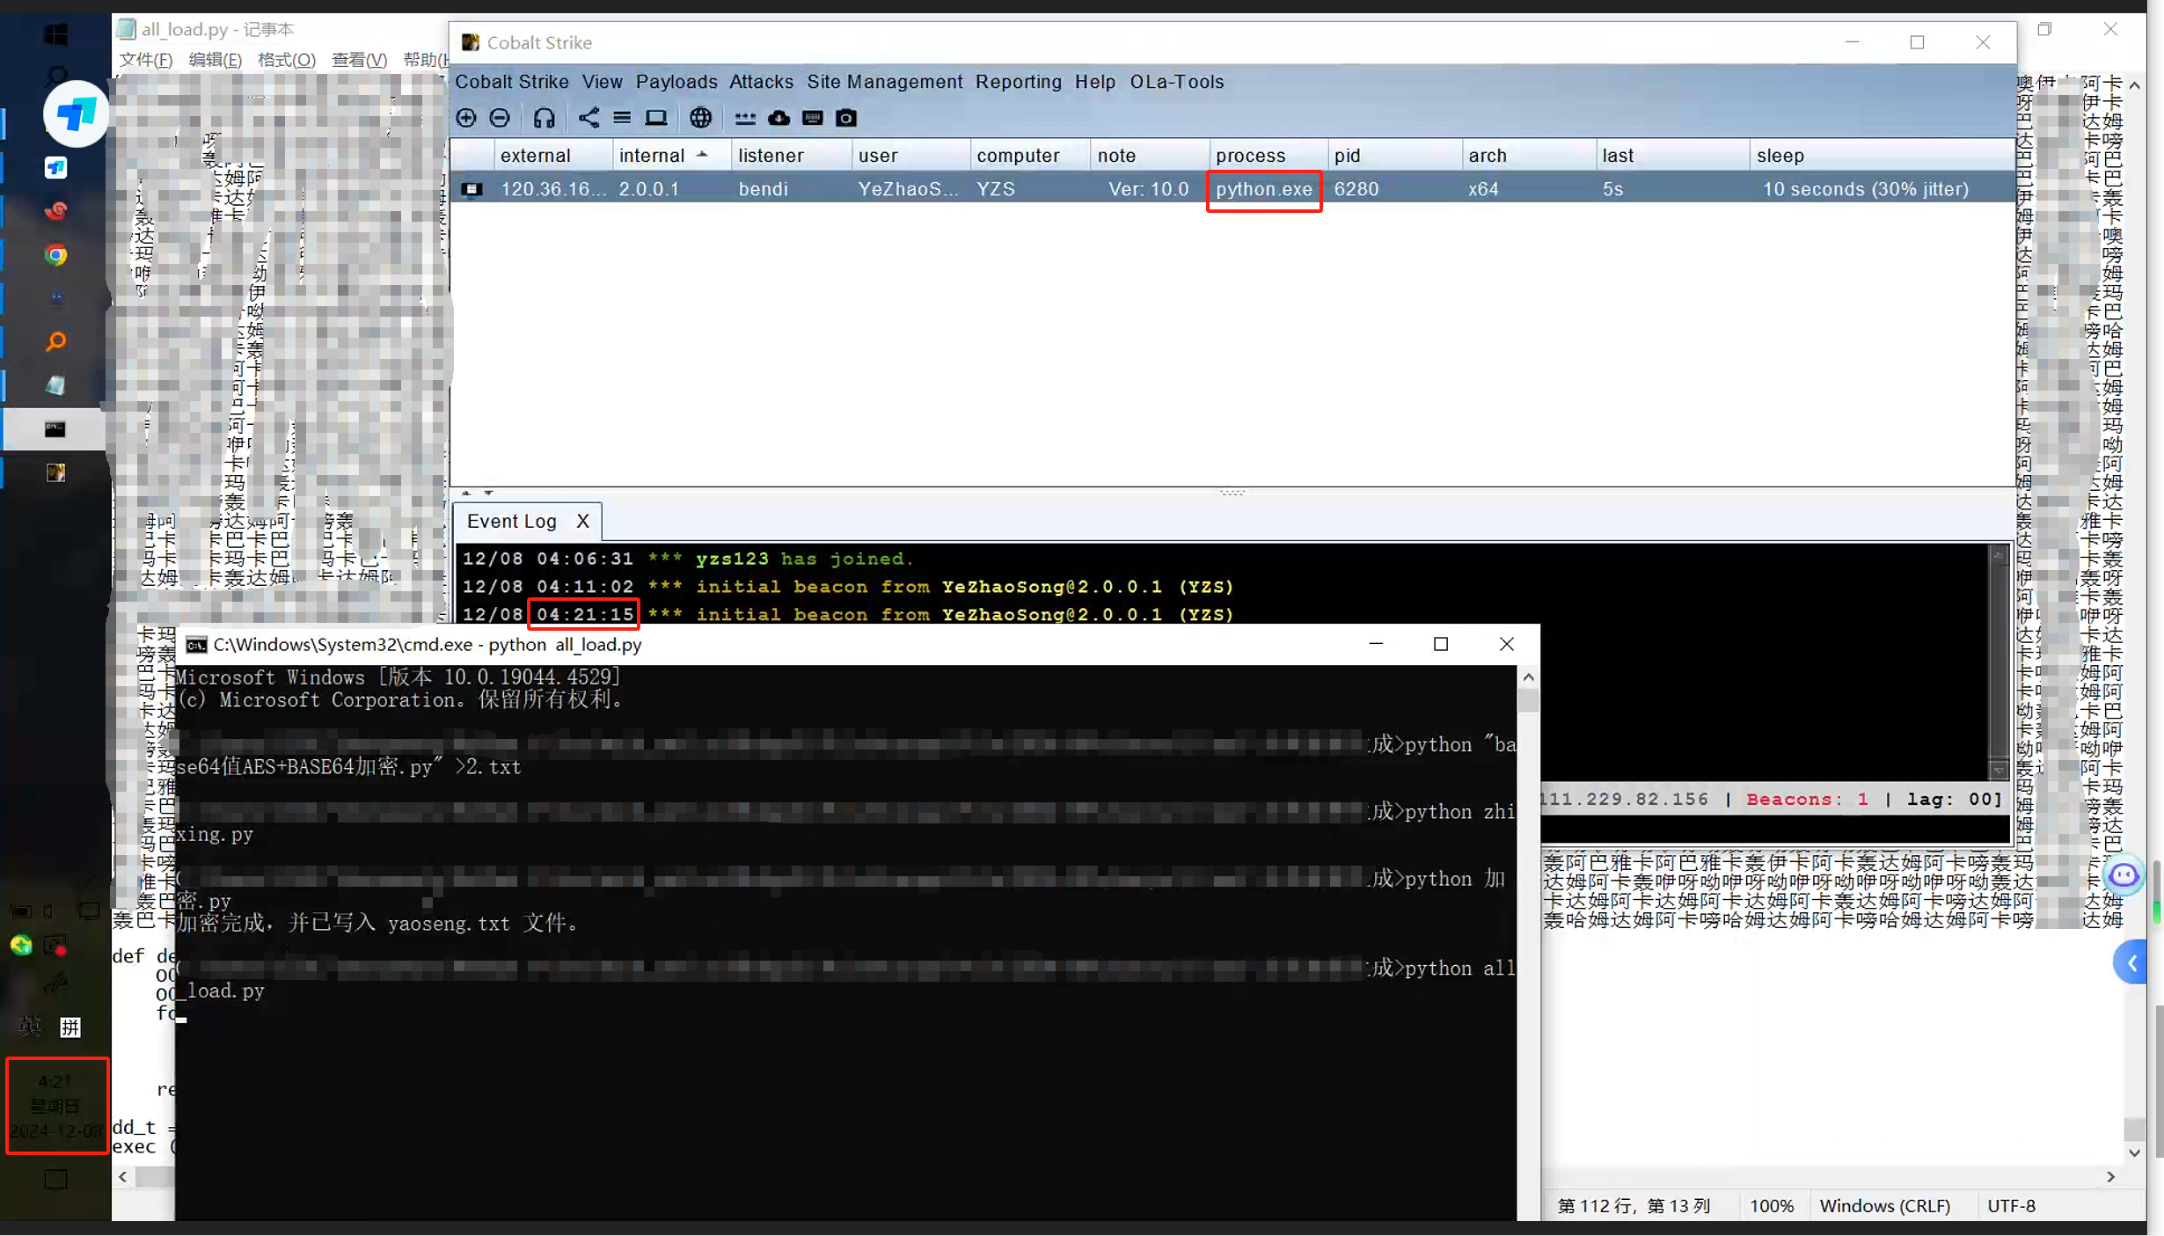Click the taskbar clock showing 4:21
This screenshot has height=1236, width=2164.
57,1105
